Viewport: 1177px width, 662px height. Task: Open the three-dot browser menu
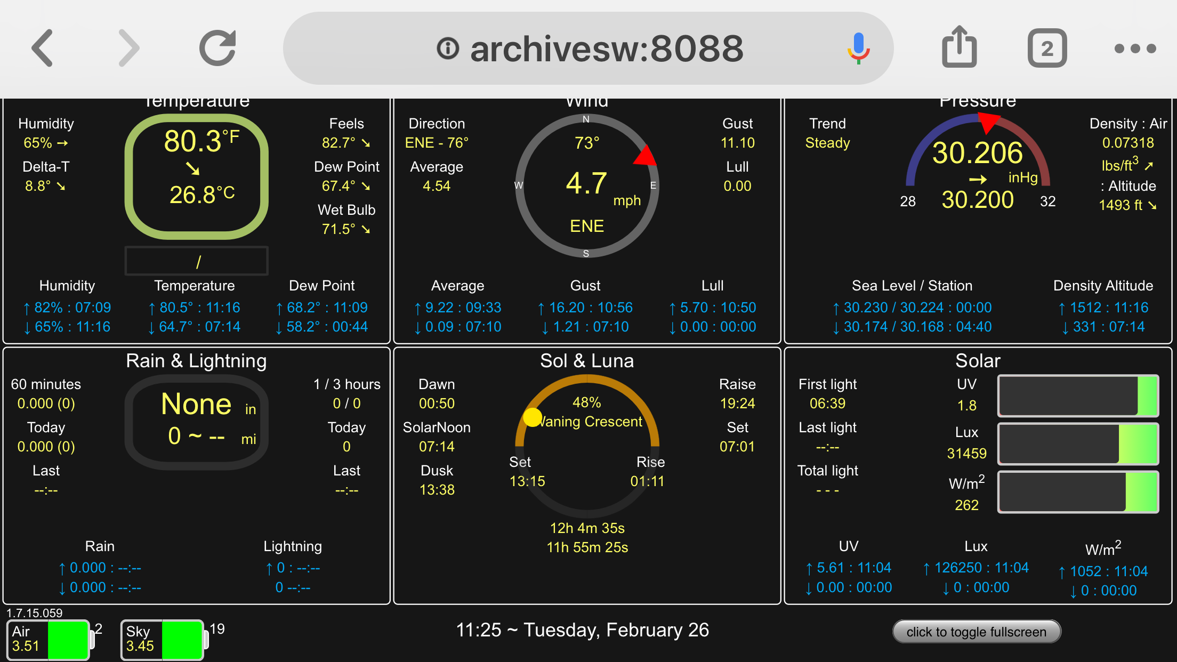pos(1135,49)
